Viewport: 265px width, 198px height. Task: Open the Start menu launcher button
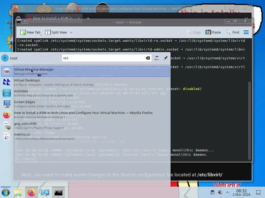(6, 192)
